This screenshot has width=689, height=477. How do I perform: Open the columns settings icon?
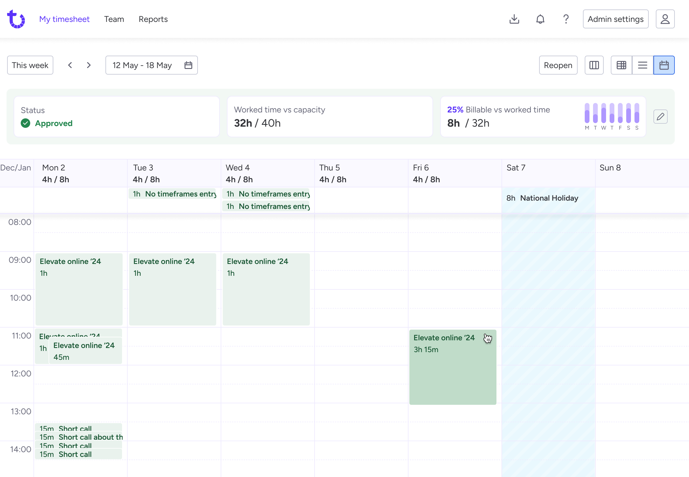click(594, 65)
